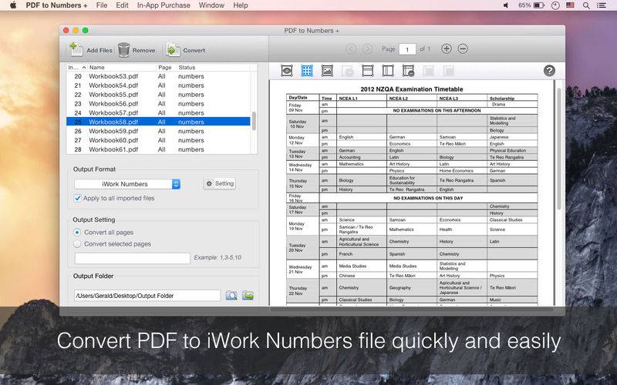Click the output folder path field
This screenshot has height=385, width=617.
click(147, 296)
